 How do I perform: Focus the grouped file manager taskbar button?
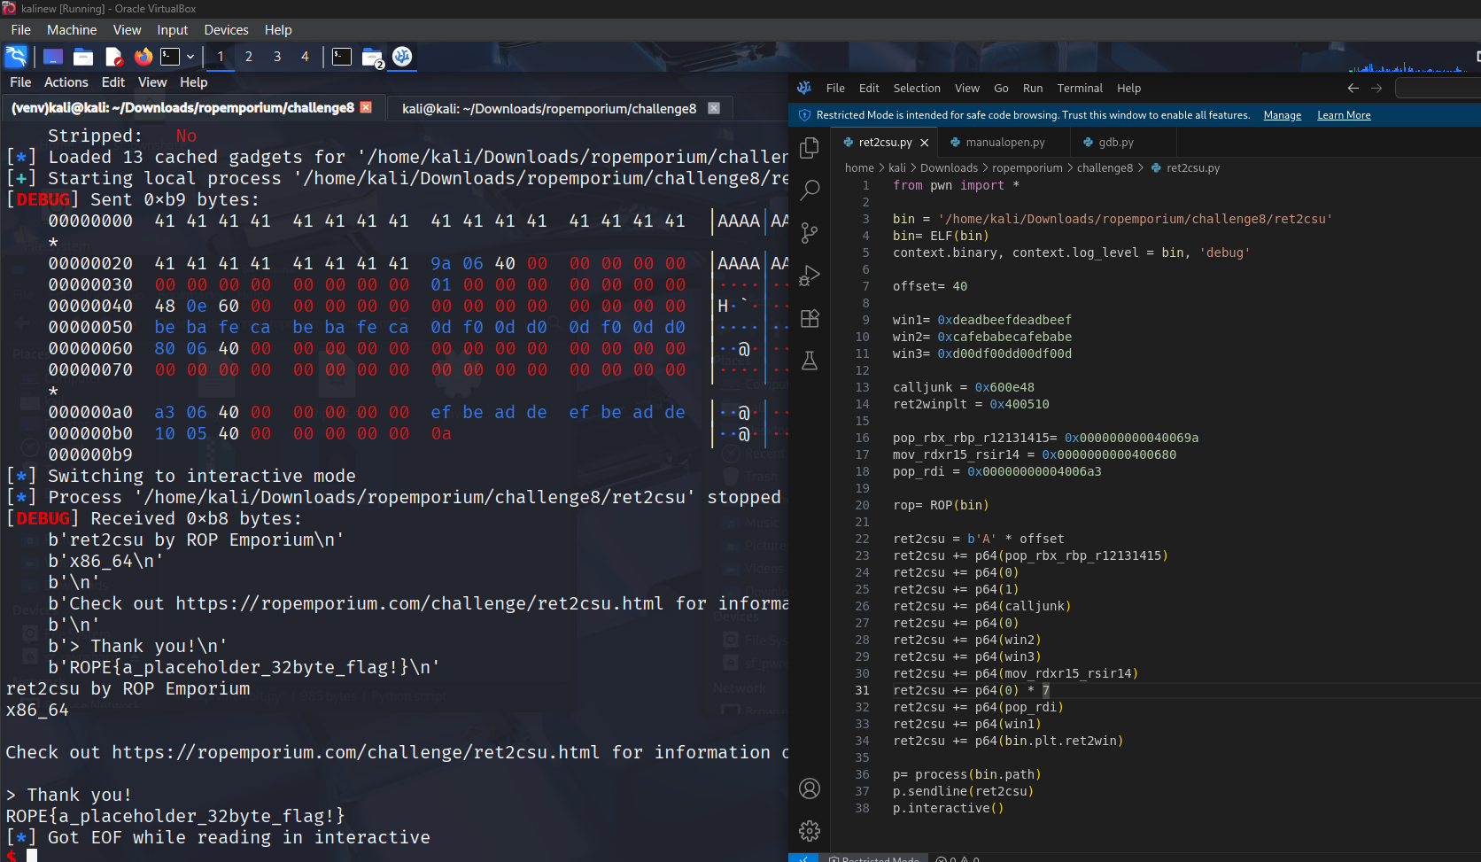(373, 58)
